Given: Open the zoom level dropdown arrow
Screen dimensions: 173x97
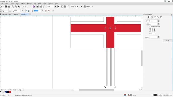Looking at the screenshot, I should pyautogui.click(x=55, y=6).
